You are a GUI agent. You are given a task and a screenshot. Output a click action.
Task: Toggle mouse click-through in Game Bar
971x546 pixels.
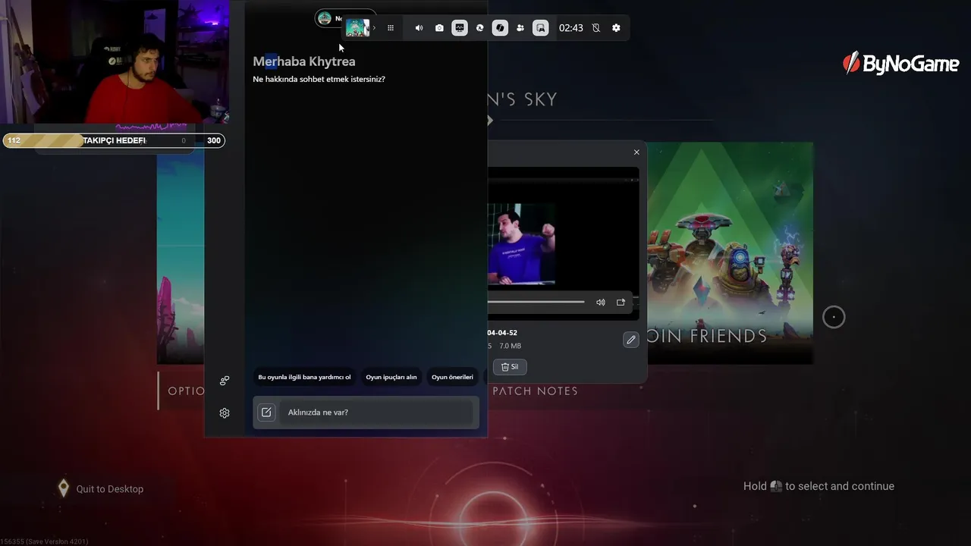click(x=596, y=28)
